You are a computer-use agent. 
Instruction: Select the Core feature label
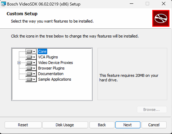pyautogui.click(x=42, y=52)
